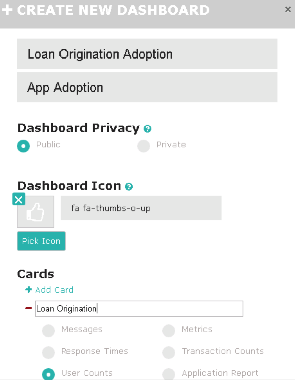The width and height of the screenshot is (295, 380).
Task: Choose the Messages card type
Action: click(48, 331)
